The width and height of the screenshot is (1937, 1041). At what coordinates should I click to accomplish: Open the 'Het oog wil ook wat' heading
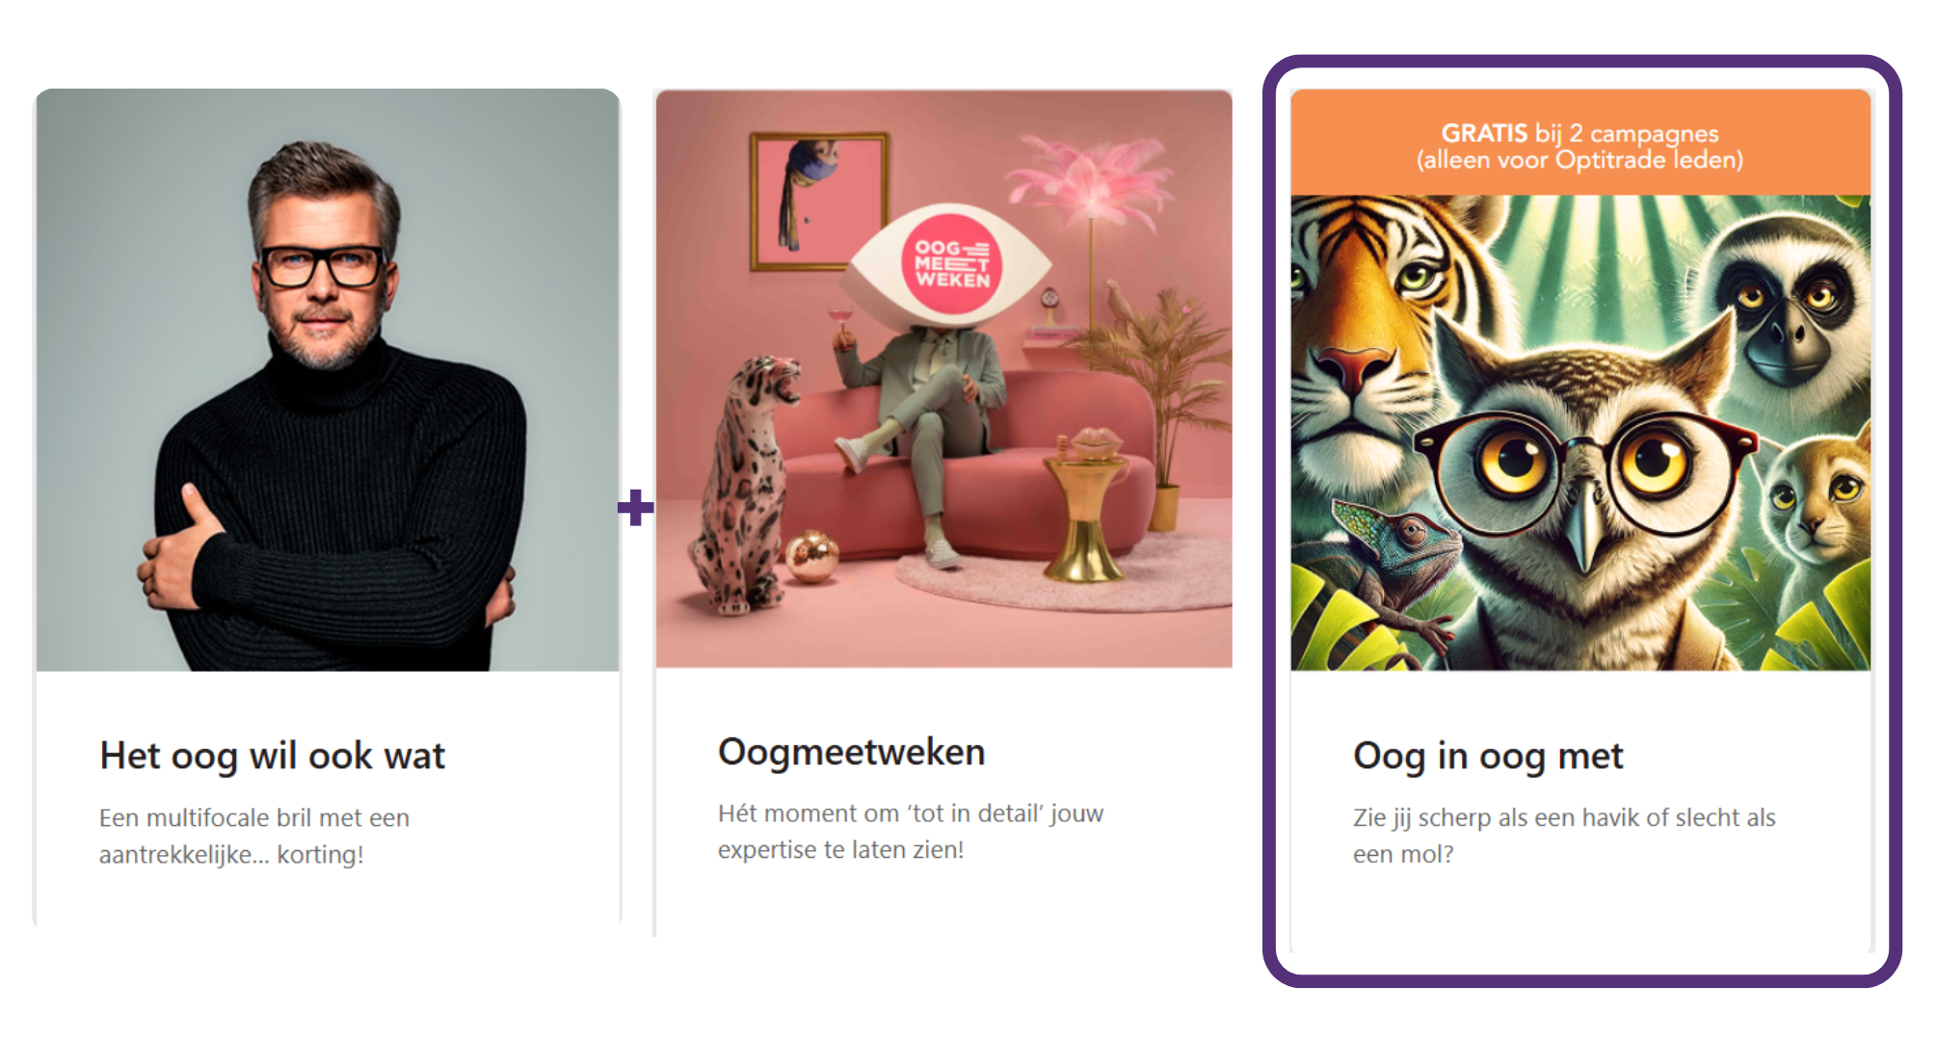273,757
